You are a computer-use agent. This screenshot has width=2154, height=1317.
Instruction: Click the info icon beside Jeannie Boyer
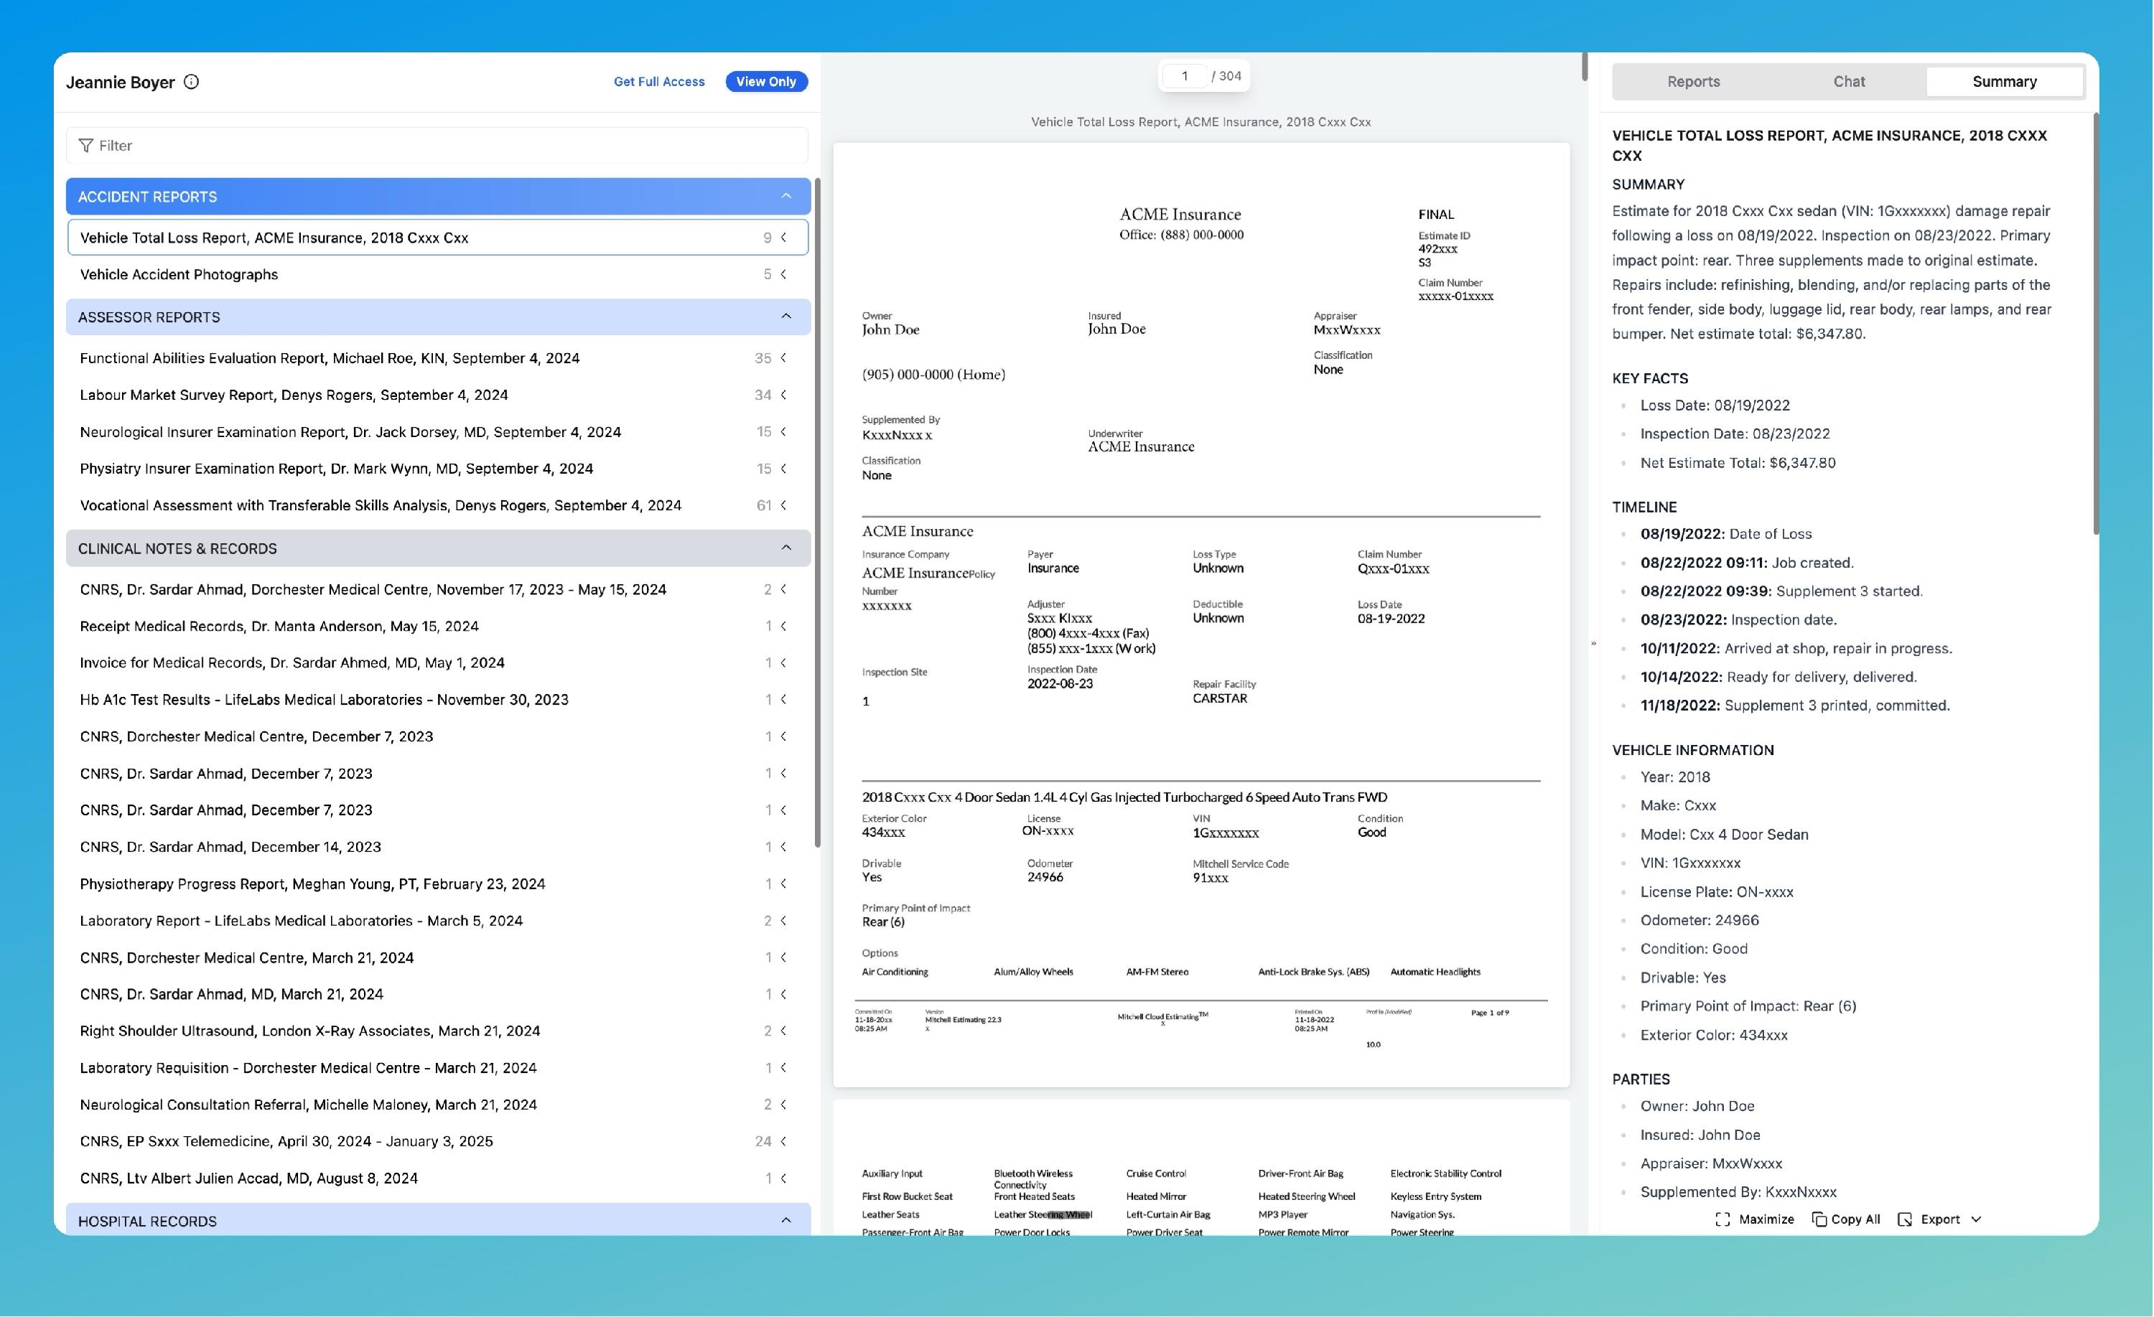click(192, 81)
